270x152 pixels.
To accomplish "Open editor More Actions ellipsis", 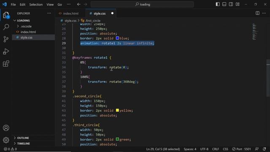I will 264,13.
